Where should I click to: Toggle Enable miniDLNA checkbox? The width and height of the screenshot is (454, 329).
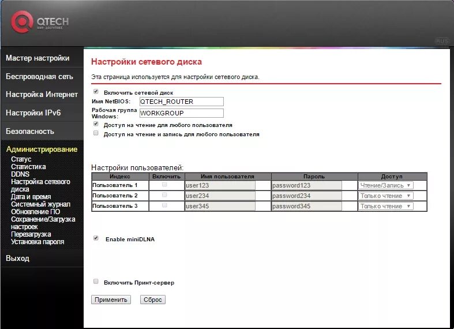click(x=96, y=238)
